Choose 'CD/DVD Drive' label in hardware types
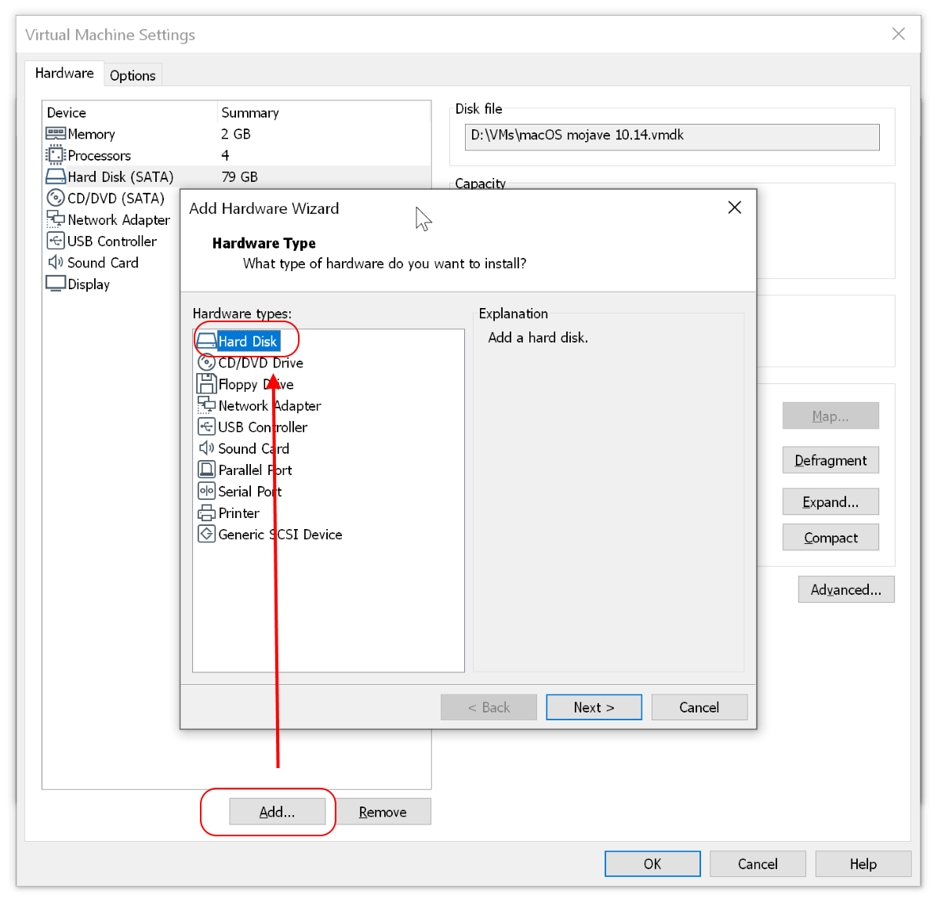Viewport: 941px width, 899px height. click(x=261, y=363)
